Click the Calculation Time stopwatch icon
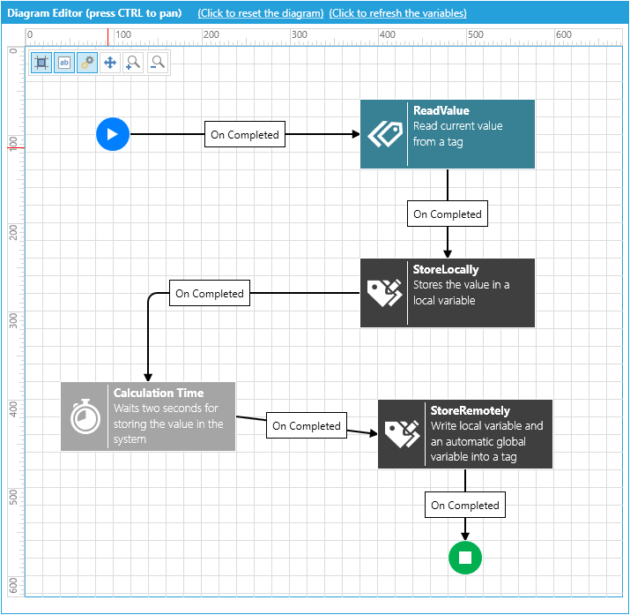This screenshot has height=615, width=630. point(85,416)
